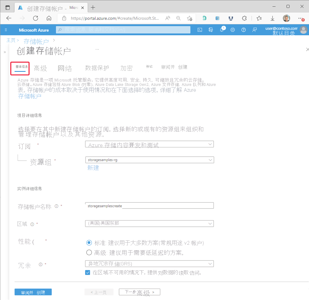Focus the storage account name input field
This screenshot has width=309, height=300.
pyautogui.click(x=149, y=206)
